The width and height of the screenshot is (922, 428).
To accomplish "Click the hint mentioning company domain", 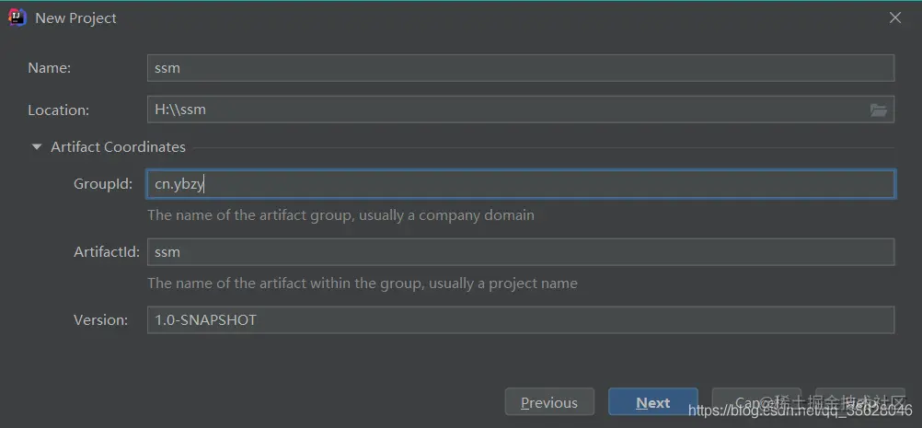I will [340, 215].
